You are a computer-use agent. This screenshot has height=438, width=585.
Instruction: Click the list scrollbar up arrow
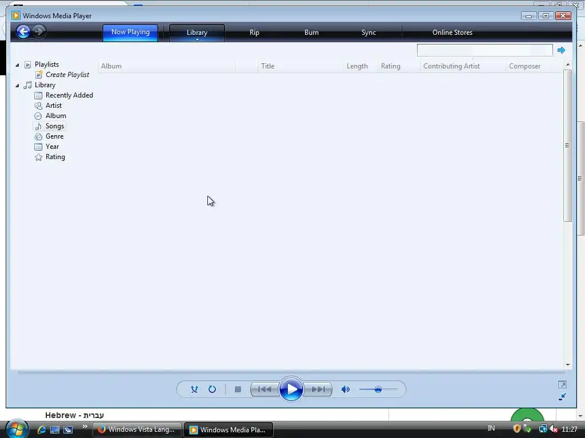coord(567,65)
